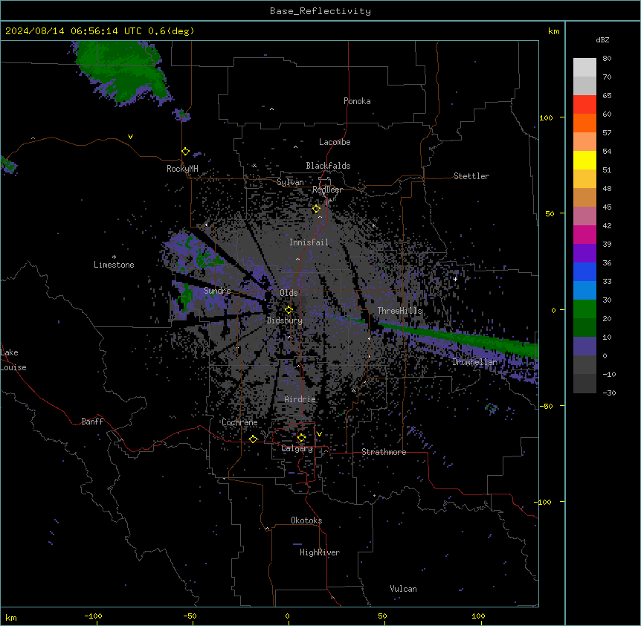This screenshot has height=626, width=641.
Task: Choose the light blue 33 dBZ swatch
Action: [584, 291]
